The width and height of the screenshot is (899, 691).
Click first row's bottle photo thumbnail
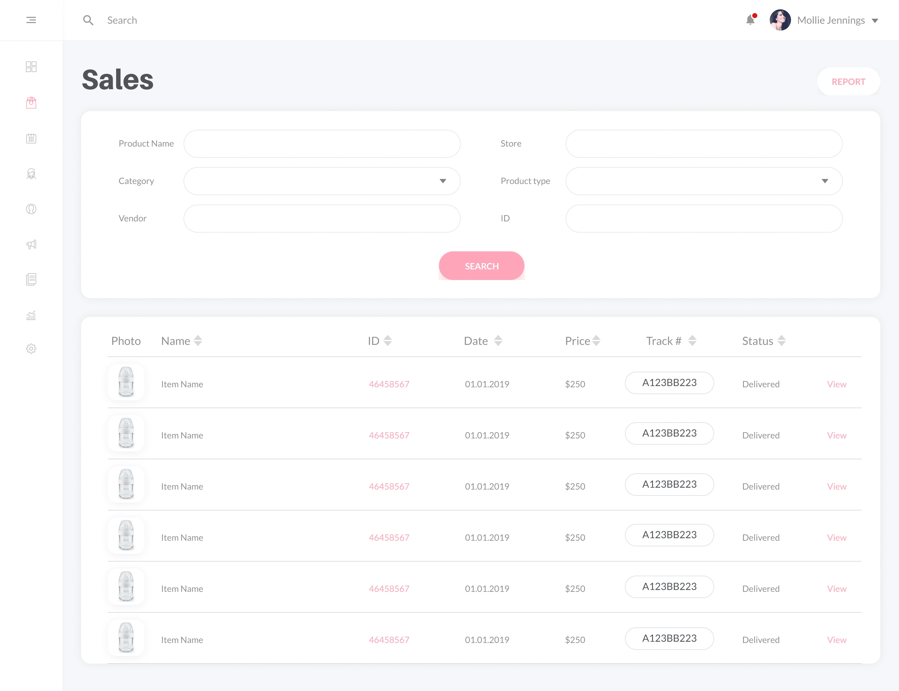(x=126, y=382)
